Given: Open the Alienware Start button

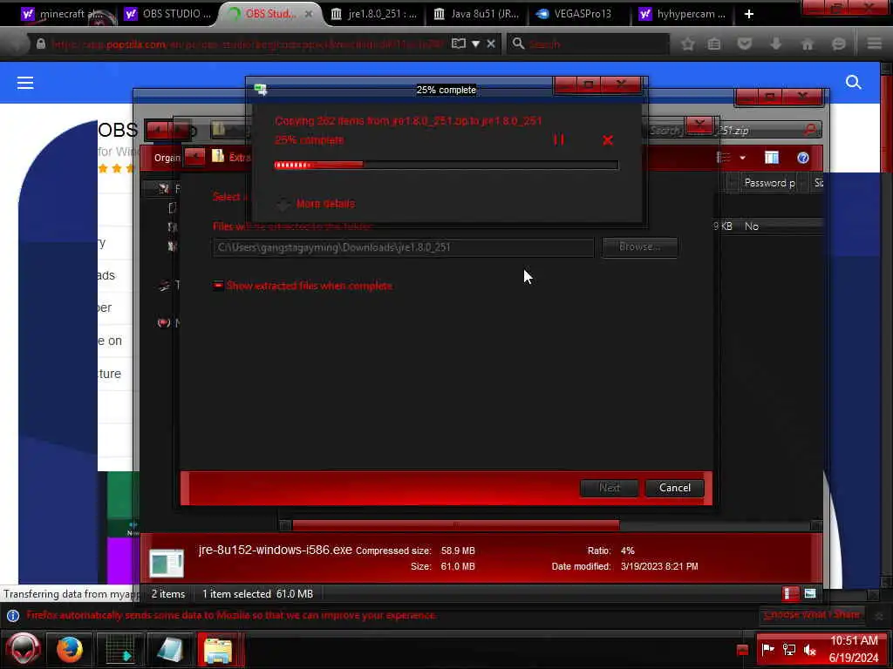Looking at the screenshot, I should pyautogui.click(x=24, y=649).
